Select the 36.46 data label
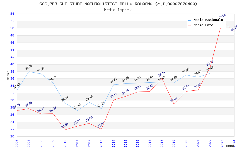 [198, 73]
